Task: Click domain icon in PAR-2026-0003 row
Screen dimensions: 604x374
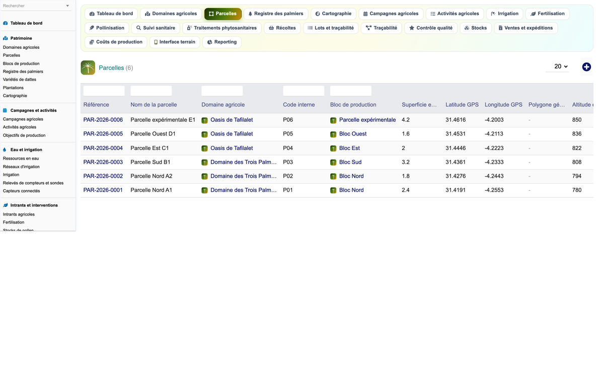Action: click(205, 163)
